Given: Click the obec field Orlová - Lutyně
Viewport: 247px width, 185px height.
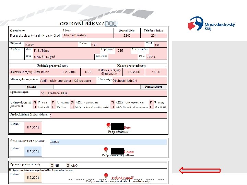Looking at the screenshot, I should 63,57.
